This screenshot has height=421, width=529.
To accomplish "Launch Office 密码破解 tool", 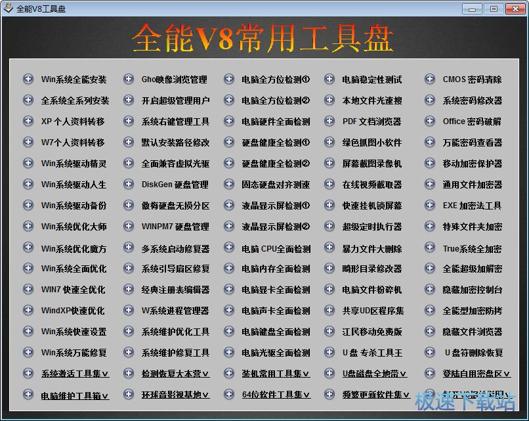I will pos(472,122).
